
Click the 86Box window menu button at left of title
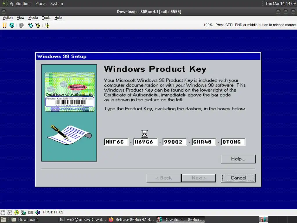[3, 12]
